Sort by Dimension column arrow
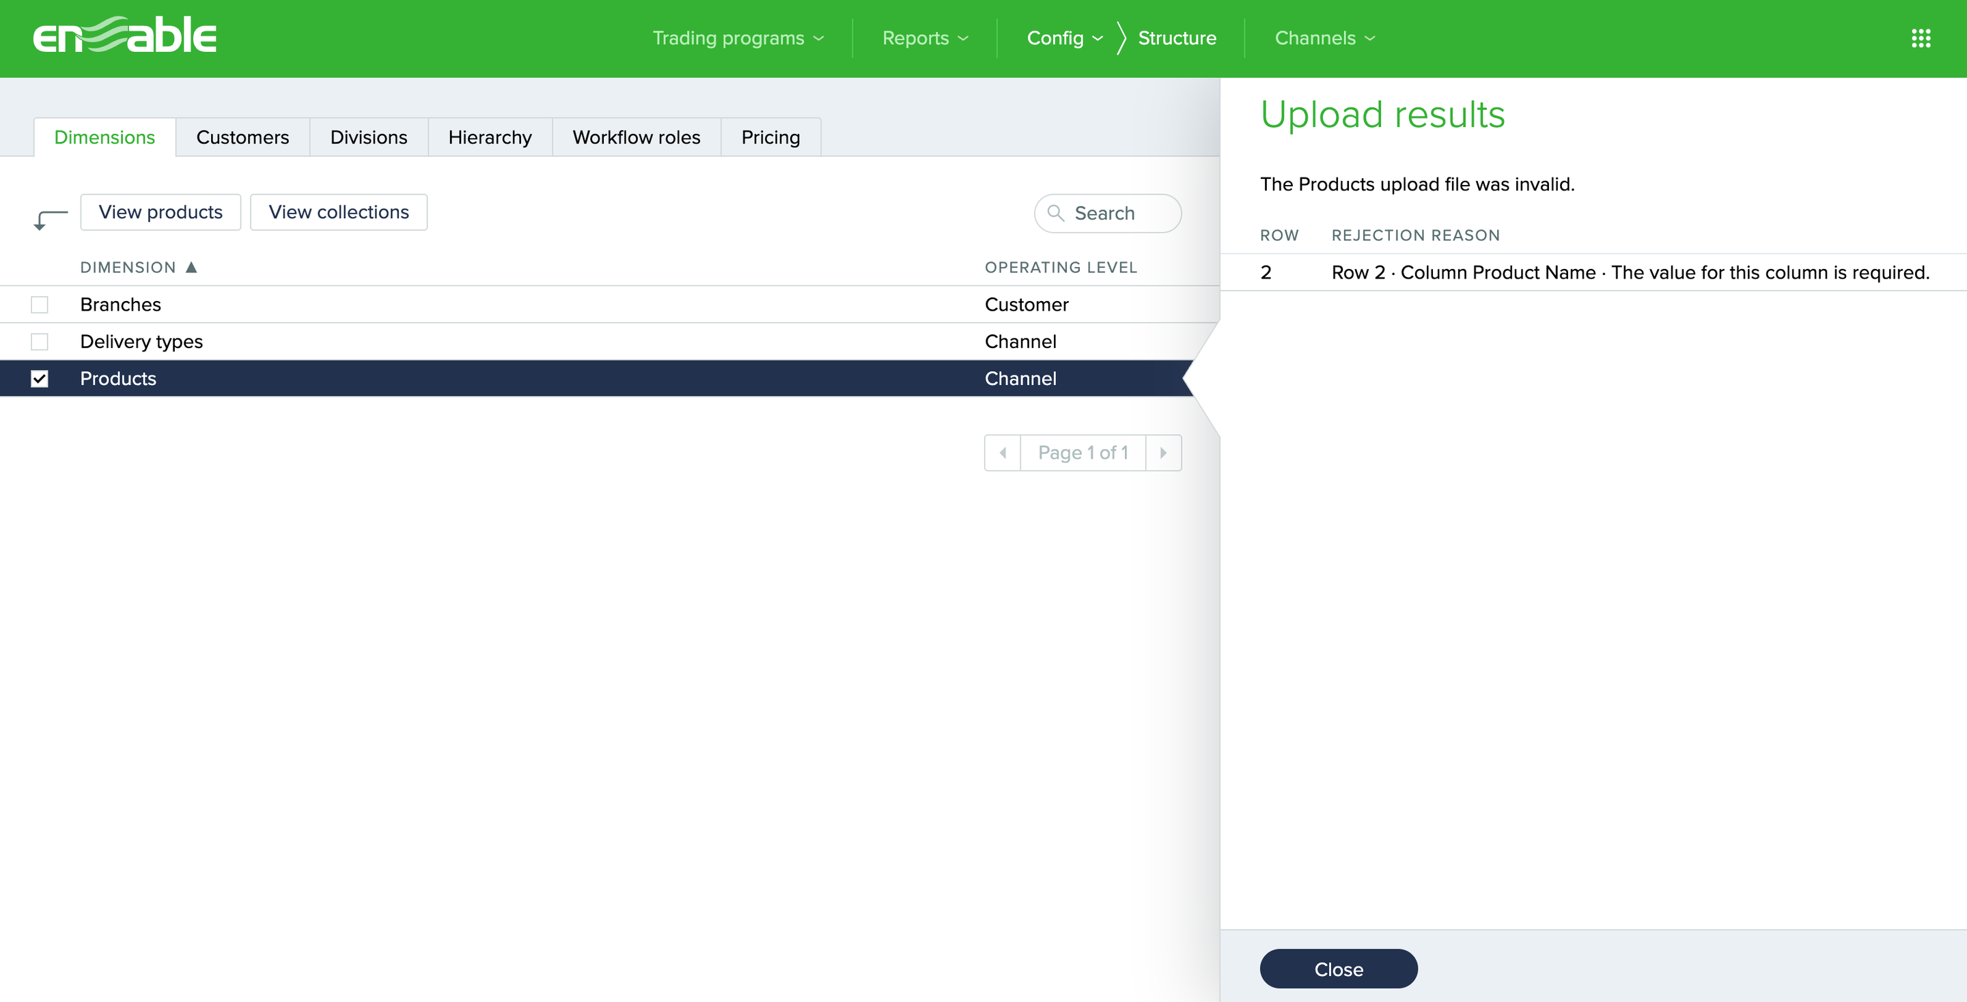1967x1002 pixels. coord(192,267)
